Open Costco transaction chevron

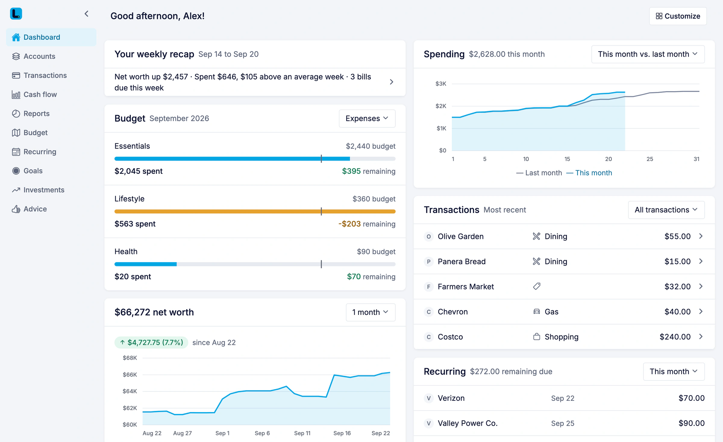click(701, 337)
